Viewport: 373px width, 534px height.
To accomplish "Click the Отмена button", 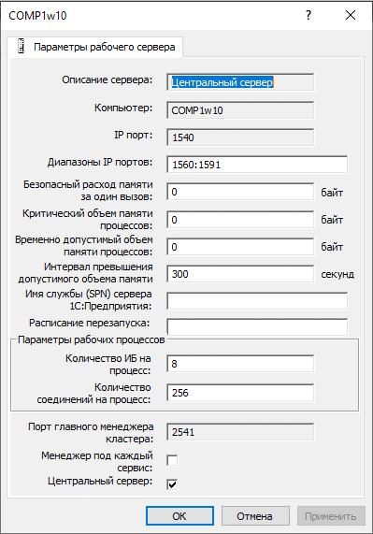I will pyautogui.click(x=255, y=516).
